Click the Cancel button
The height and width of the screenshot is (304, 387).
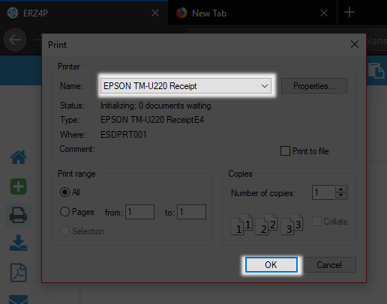(x=330, y=264)
